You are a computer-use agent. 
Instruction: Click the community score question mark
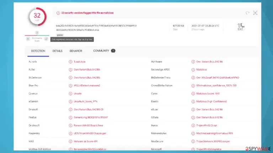[37, 33]
